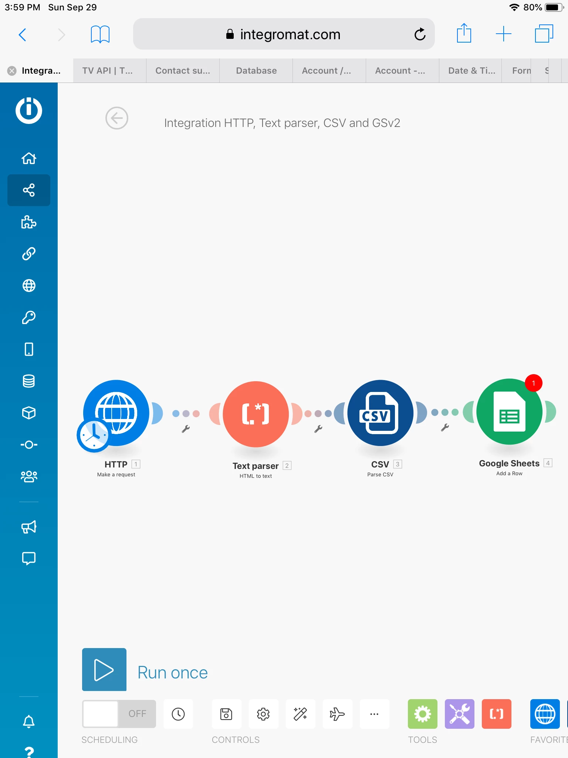This screenshot has width=568, height=758.
Task: Open Safari bookmarks book icon
Action: (100, 34)
